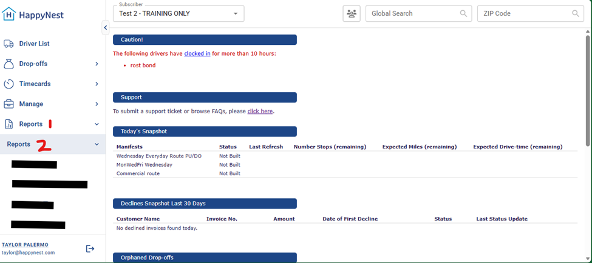Follow the 'clocked in' link
The width and height of the screenshot is (592, 263).
click(197, 53)
